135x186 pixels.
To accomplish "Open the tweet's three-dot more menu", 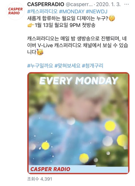I will coord(127,4).
